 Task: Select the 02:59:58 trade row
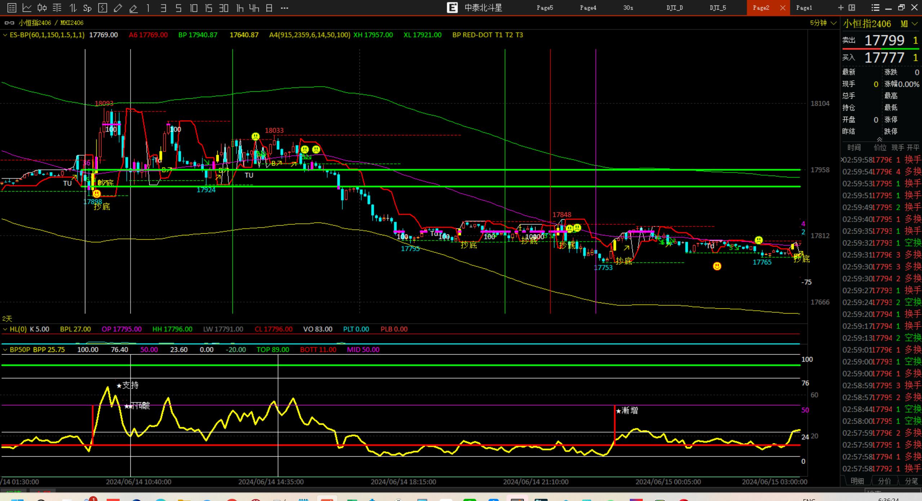[x=881, y=159]
